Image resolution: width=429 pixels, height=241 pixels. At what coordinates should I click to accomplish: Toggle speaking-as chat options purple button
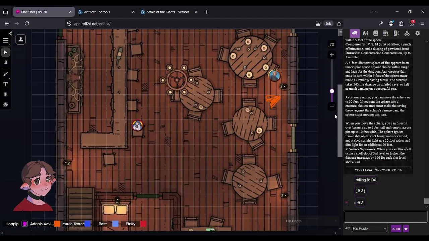406,229
